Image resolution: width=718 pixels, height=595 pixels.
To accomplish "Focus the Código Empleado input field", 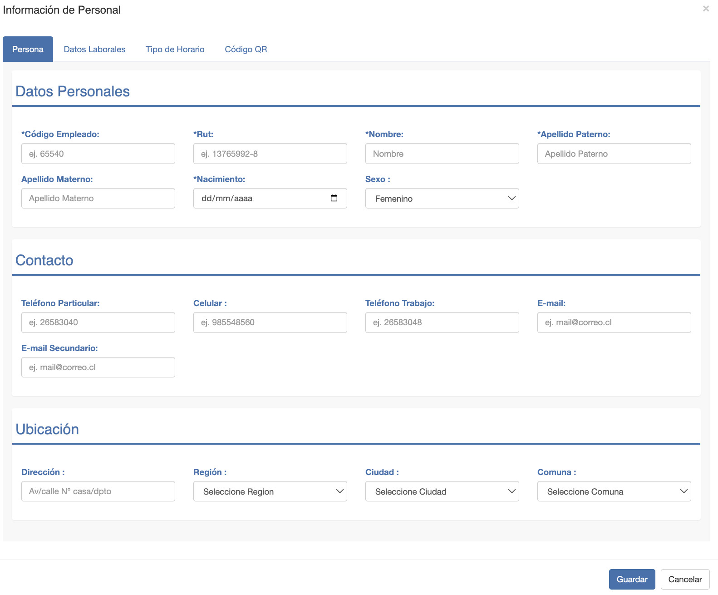I will tap(98, 154).
